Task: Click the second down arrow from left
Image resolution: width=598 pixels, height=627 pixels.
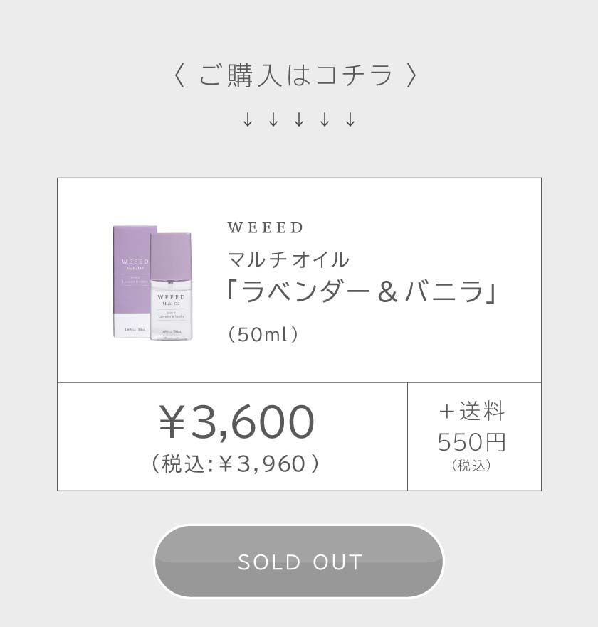Action: [273, 120]
